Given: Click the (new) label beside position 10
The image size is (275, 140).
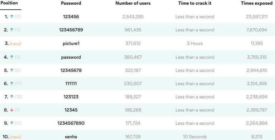Looking at the screenshot, I should point(15,137).
